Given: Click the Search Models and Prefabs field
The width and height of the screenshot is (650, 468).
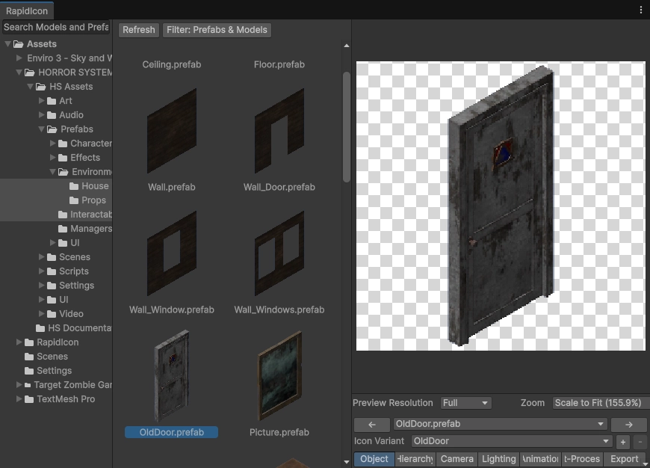Looking at the screenshot, I should pyautogui.click(x=56, y=28).
